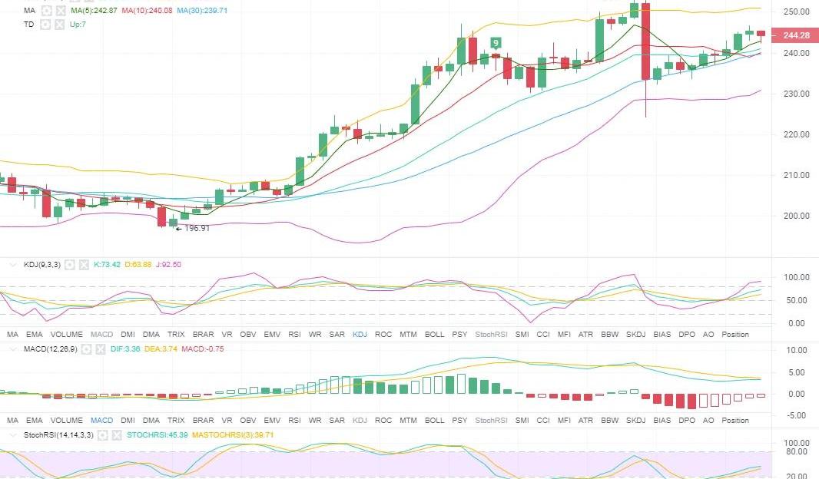Select RSI tab in the KDJ panel's tab row
The image size is (819, 479).
tap(294, 335)
